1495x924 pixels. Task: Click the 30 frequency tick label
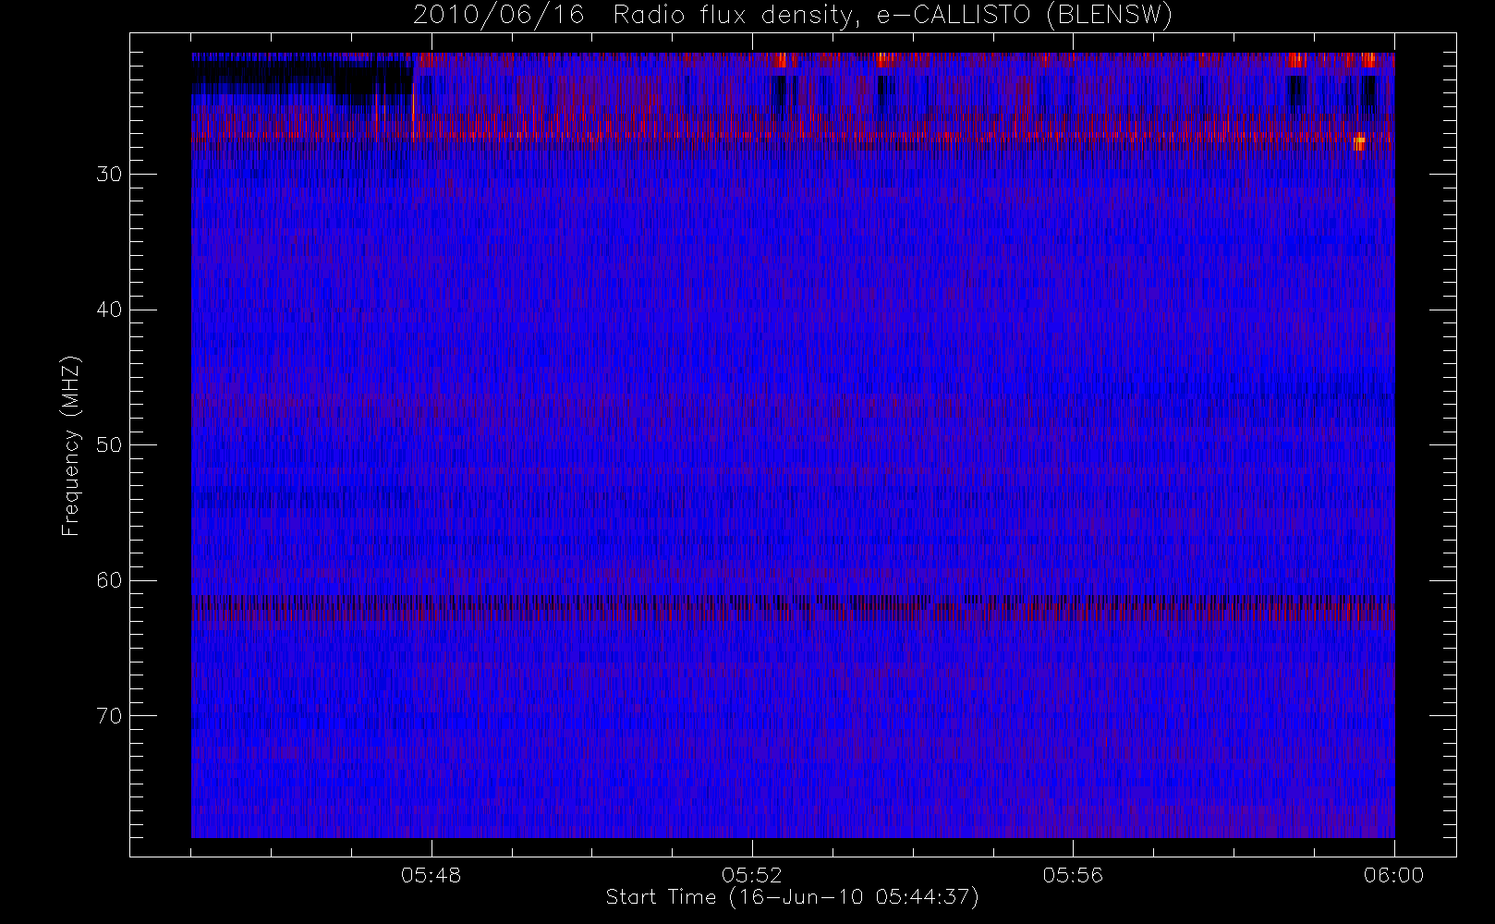click(109, 175)
